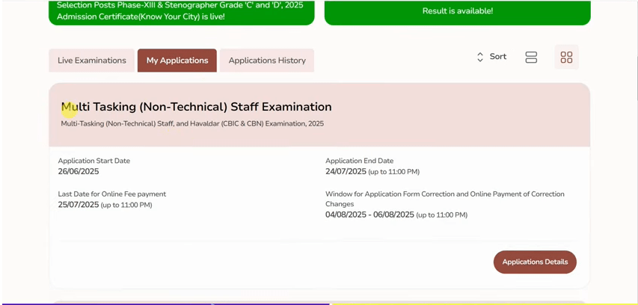Viewport: 638px width, 305px height.
Task: Open the Selection Posts Phase-XIII admission certificate banner
Action: click(181, 11)
